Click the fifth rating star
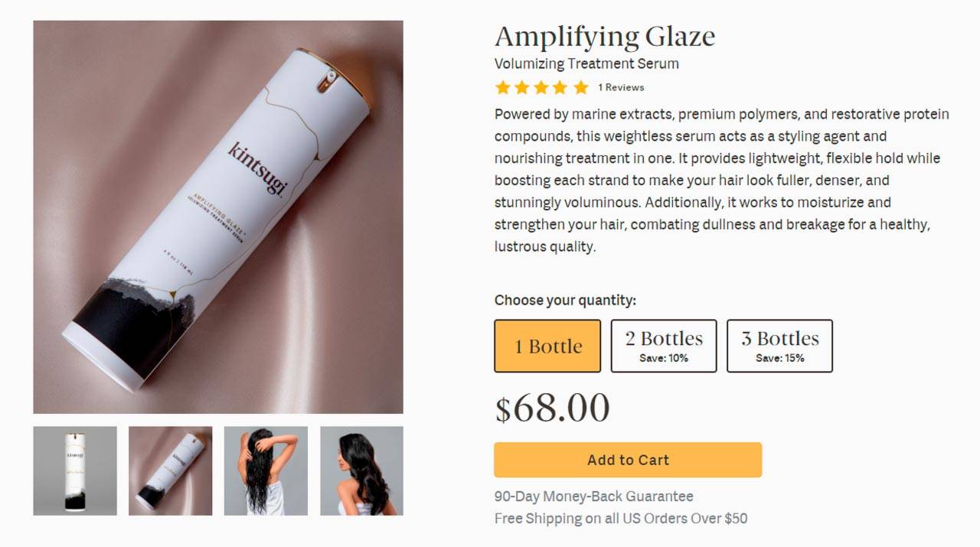 pyautogui.click(x=580, y=87)
